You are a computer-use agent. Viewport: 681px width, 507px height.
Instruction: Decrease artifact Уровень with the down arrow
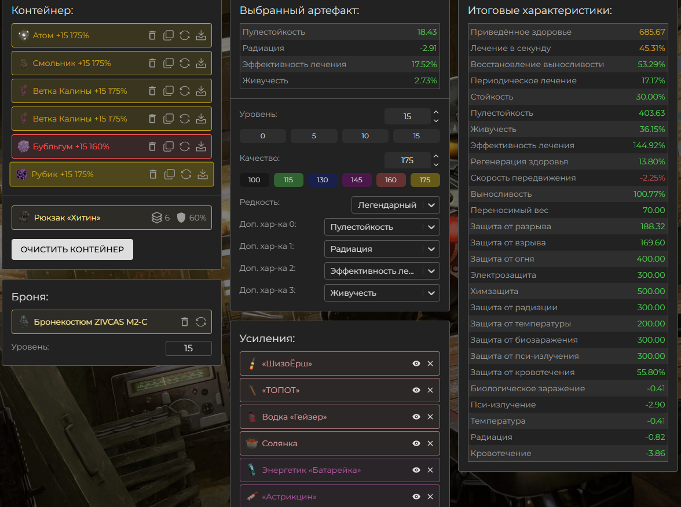coord(436,120)
